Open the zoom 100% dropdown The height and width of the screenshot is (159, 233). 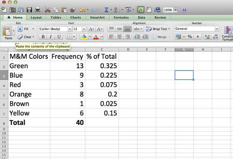tap(176, 10)
